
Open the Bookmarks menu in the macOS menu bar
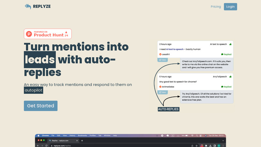click(82, 135)
